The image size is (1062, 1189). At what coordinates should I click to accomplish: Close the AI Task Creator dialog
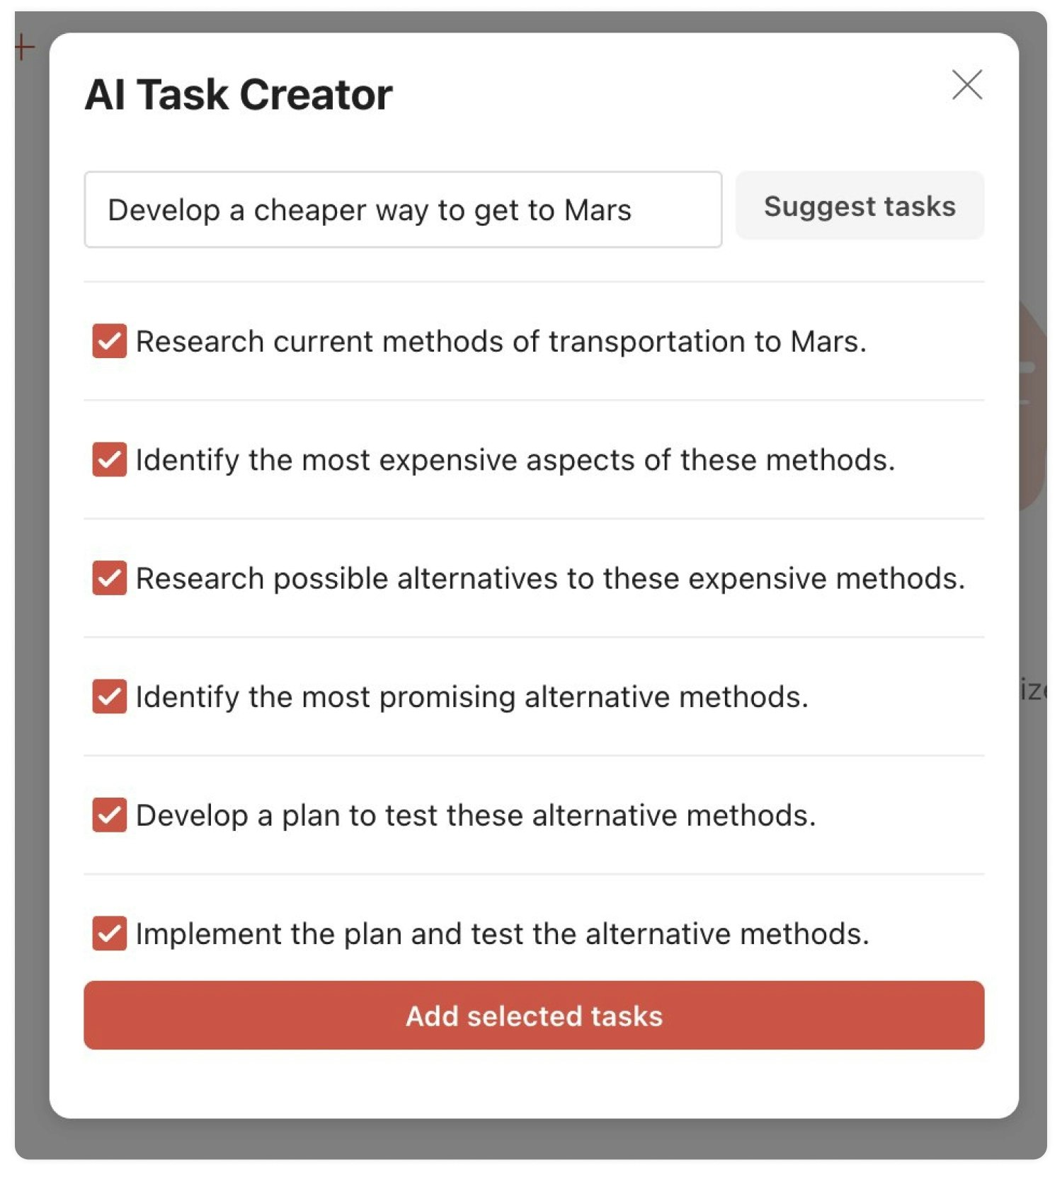point(966,85)
